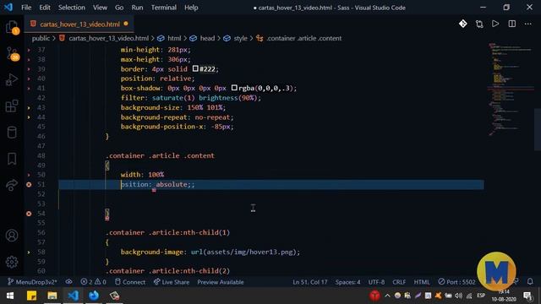Toggle Live Server 'Port : 5502'
Screen dimensions: 541x304
[456, 282]
